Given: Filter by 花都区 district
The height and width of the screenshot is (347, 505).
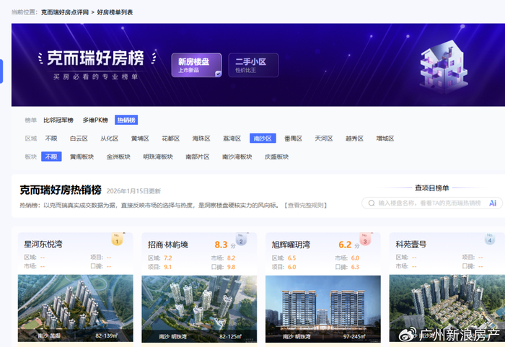Looking at the screenshot, I should pos(171,139).
